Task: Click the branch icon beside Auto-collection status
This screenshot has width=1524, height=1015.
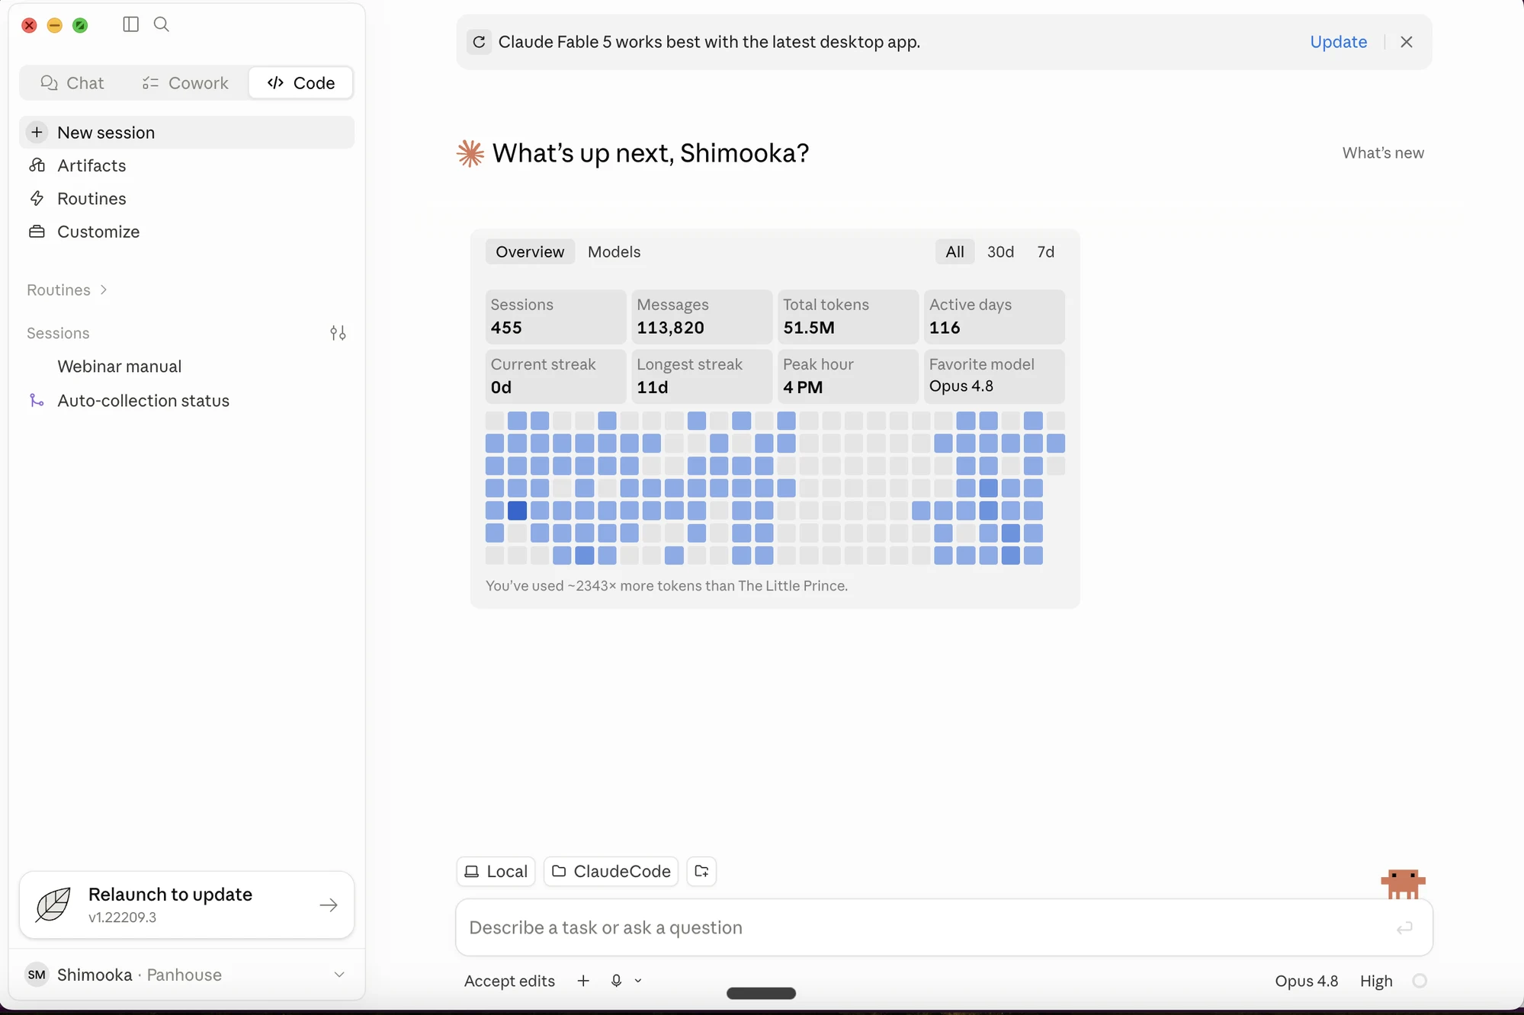Action: (x=36, y=401)
